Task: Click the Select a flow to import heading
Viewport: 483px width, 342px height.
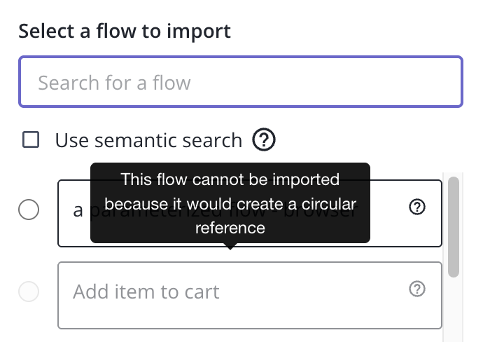Action: click(x=125, y=32)
